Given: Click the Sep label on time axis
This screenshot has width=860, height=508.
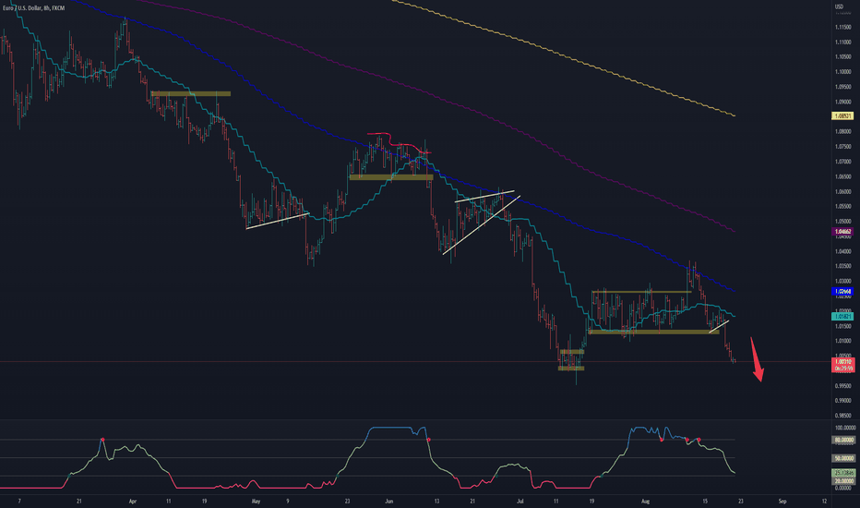Looking at the screenshot, I should (x=782, y=501).
